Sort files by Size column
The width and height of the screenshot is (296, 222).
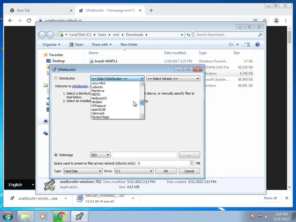pyautogui.click(x=236, y=53)
